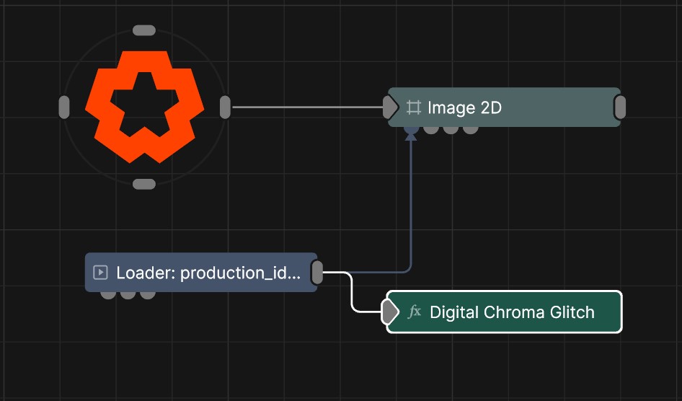Screen dimensions: 682x401
Task: Click the root node's top port
Action: (x=144, y=30)
